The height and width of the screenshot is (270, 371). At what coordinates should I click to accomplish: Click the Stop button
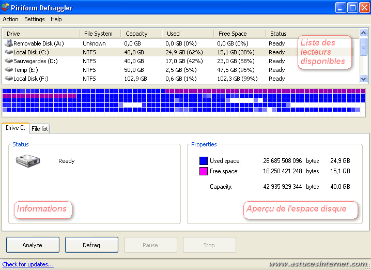pyautogui.click(x=209, y=245)
